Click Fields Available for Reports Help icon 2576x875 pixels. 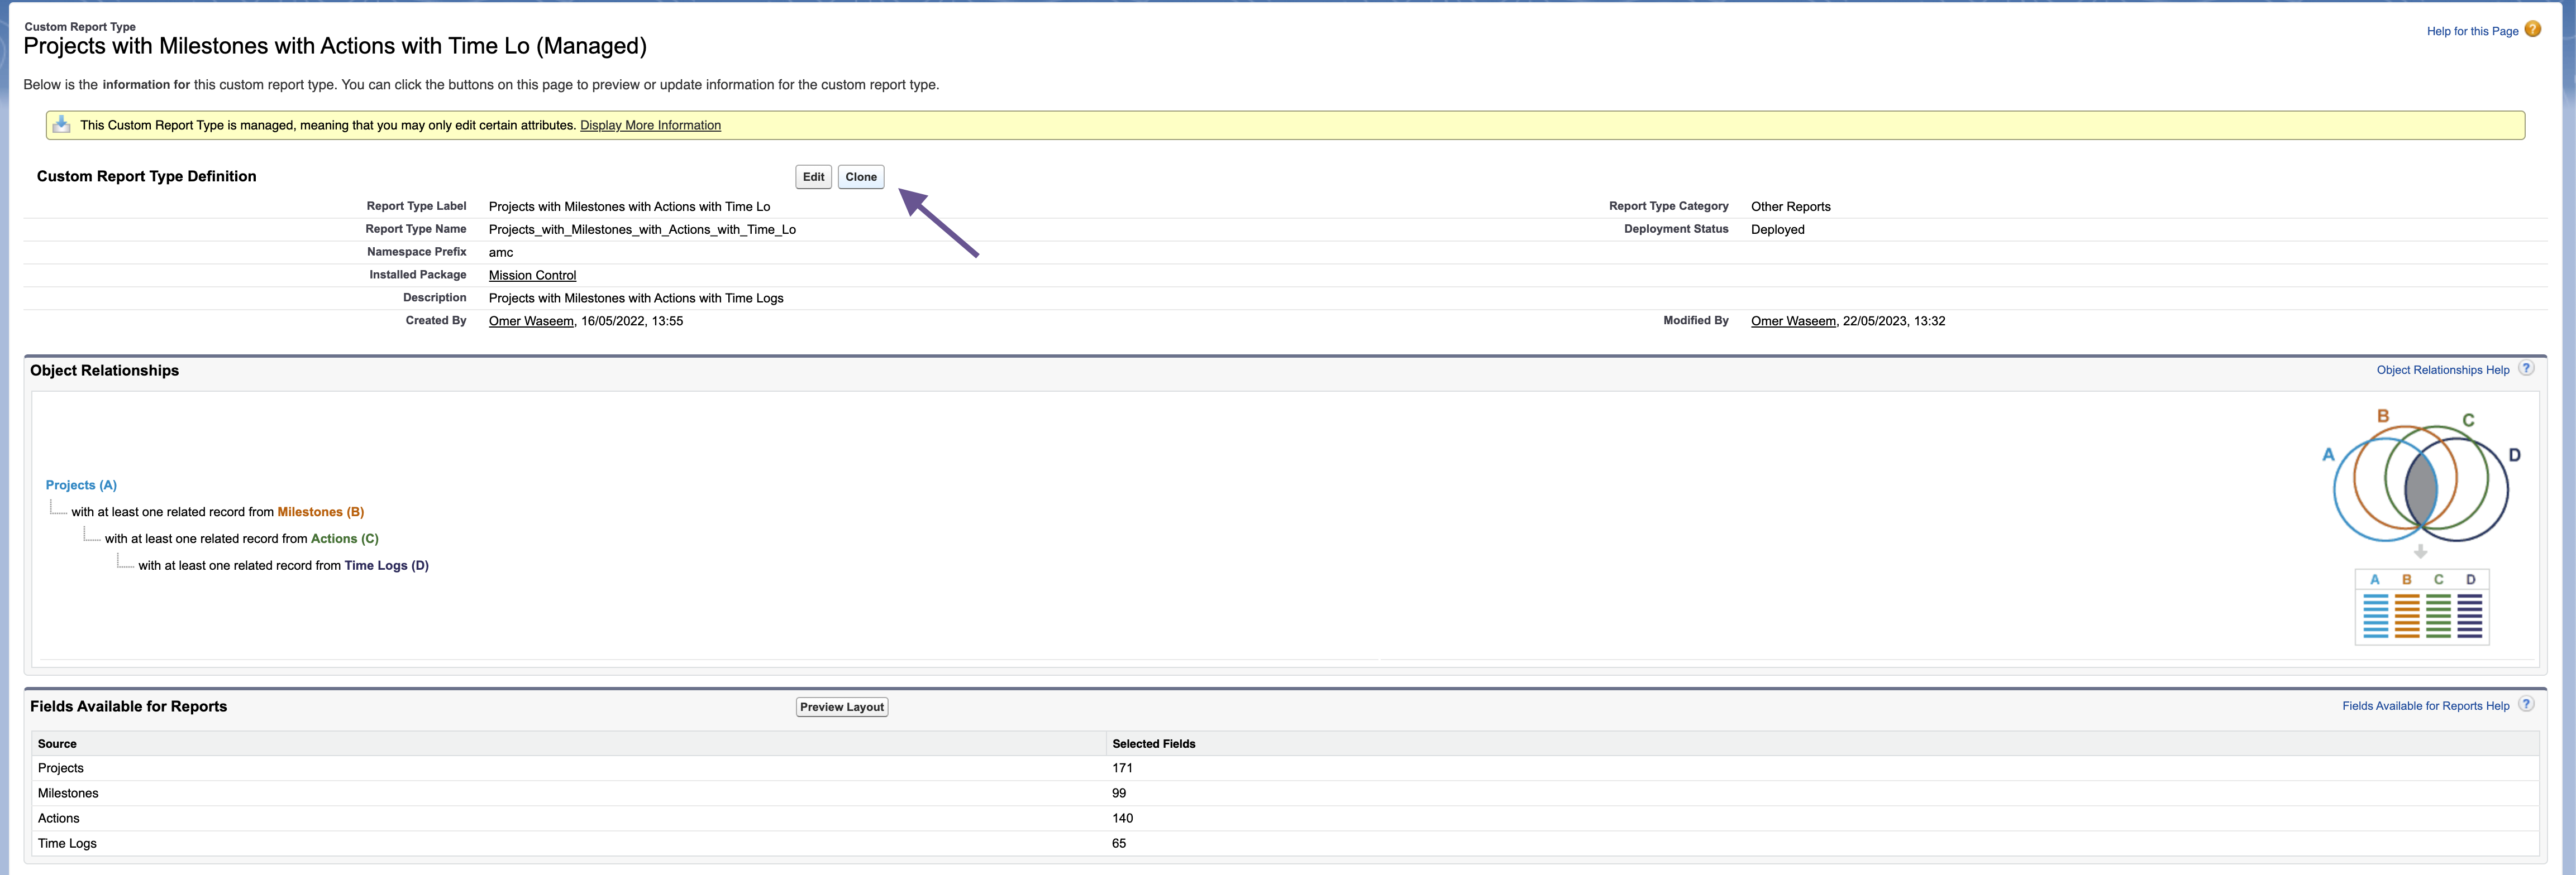[x=2526, y=704]
